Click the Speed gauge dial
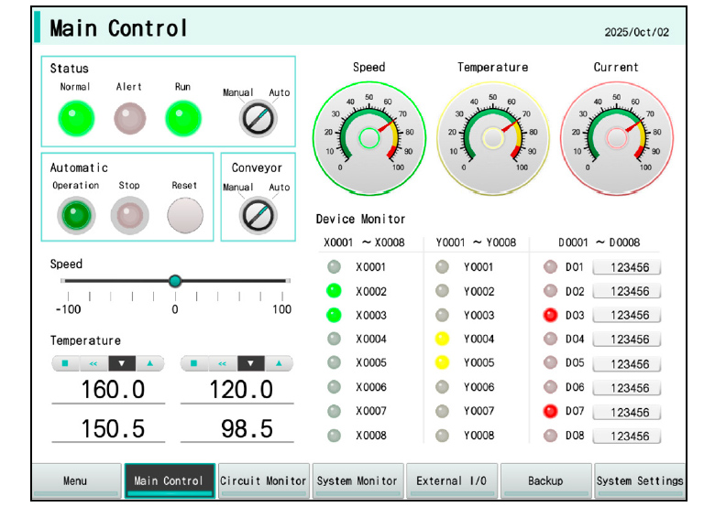 click(368, 137)
